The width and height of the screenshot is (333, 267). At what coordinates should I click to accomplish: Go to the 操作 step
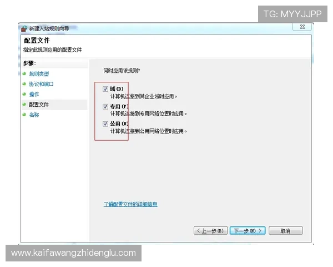[34, 94]
